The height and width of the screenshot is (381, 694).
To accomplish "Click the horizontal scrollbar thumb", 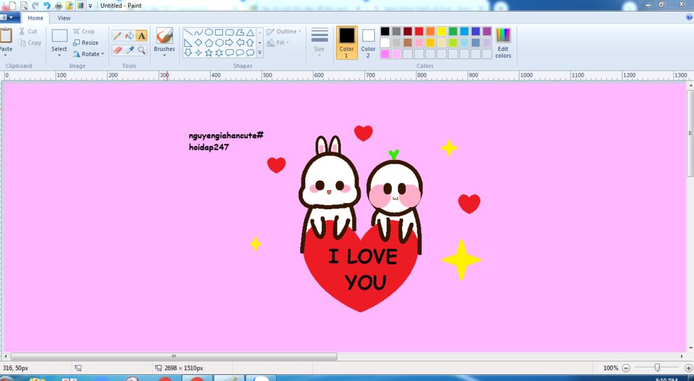I will (174, 356).
